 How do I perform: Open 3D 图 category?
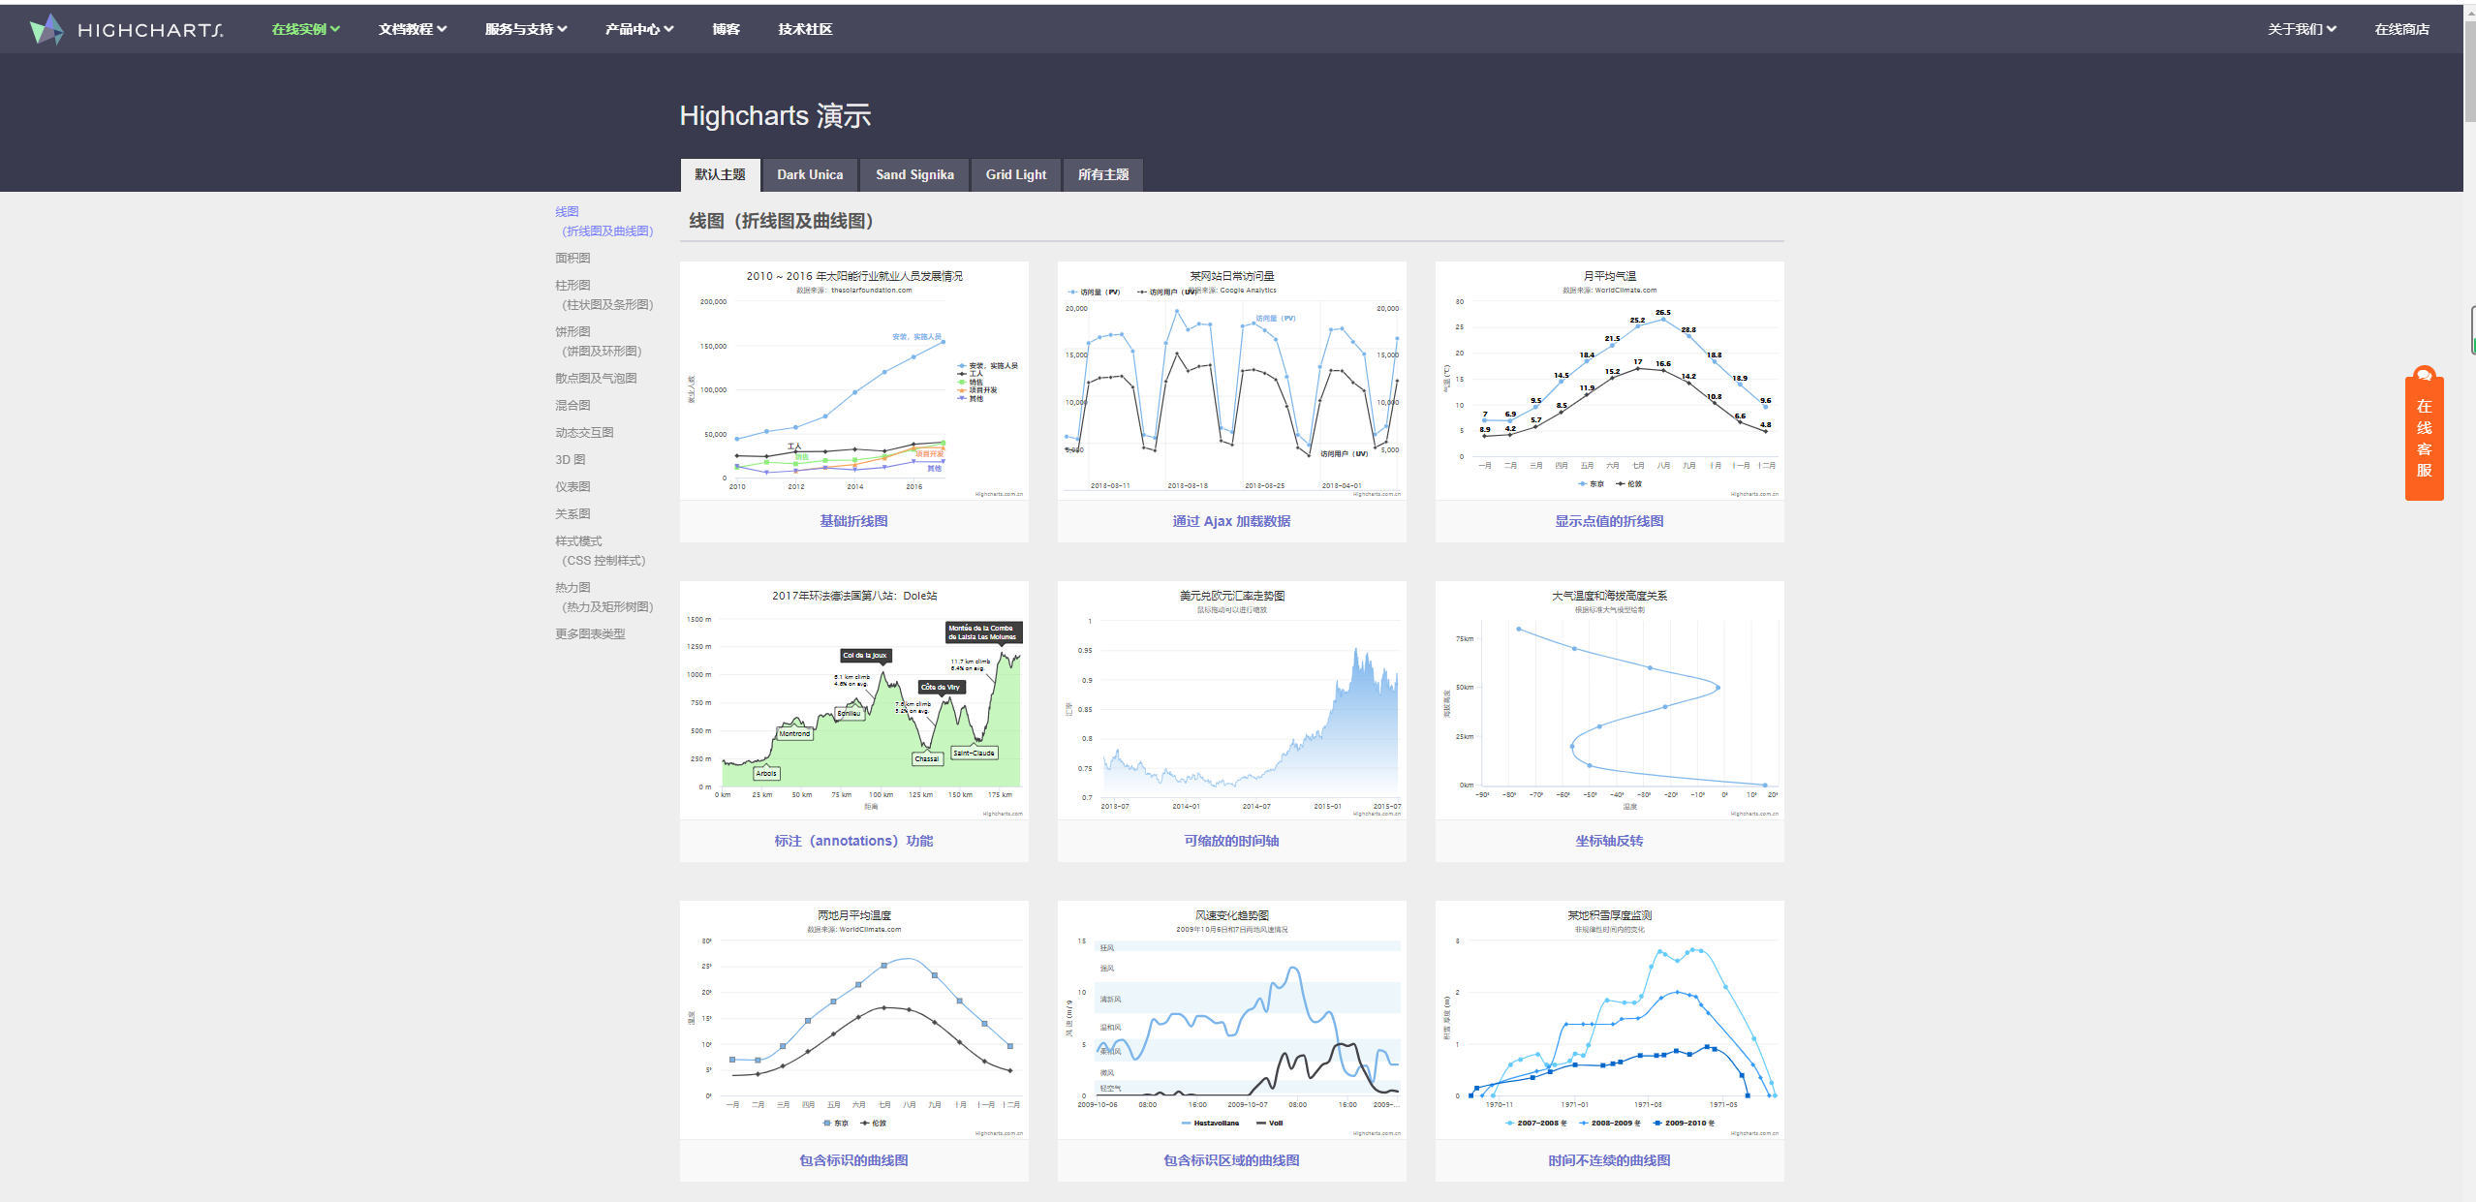(570, 459)
